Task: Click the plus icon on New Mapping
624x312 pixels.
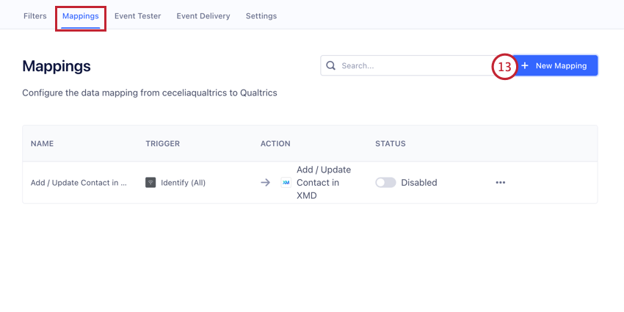Action: [x=525, y=65]
